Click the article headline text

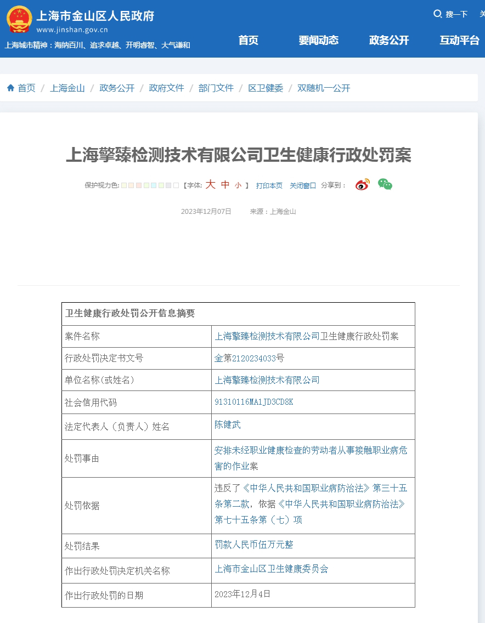click(x=239, y=155)
